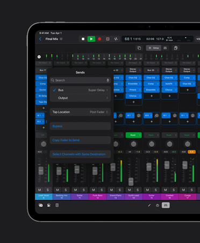This screenshot has width=200, height=243.
Task: Toggle the highlighted mixer view button
Action: pos(166,205)
